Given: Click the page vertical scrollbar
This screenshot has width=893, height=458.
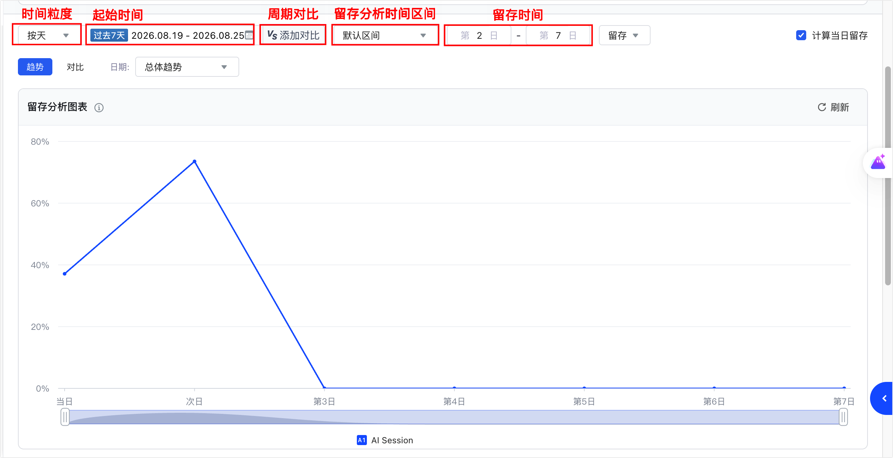Looking at the screenshot, I should [x=888, y=176].
